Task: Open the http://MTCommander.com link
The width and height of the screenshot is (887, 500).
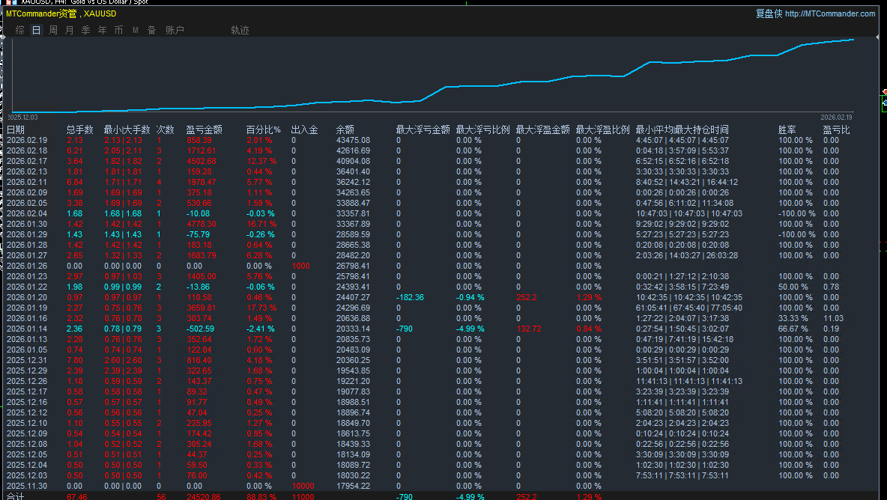Action: point(830,13)
